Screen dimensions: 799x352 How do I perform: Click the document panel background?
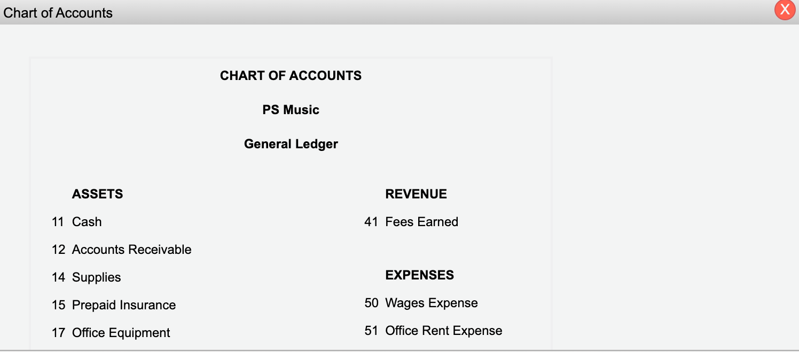click(290, 171)
